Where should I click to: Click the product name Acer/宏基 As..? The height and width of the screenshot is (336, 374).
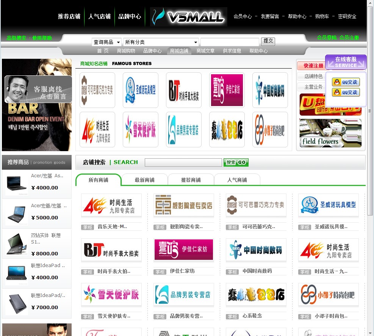pyautogui.click(x=47, y=176)
